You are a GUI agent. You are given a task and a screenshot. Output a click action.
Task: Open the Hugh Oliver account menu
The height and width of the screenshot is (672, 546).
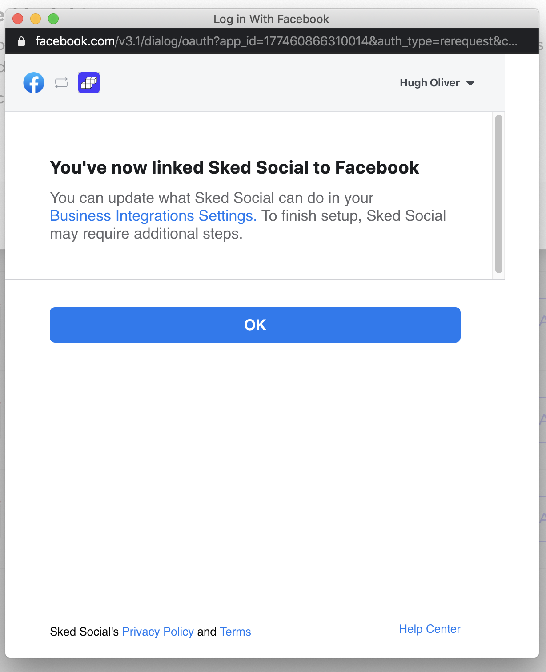coord(437,83)
